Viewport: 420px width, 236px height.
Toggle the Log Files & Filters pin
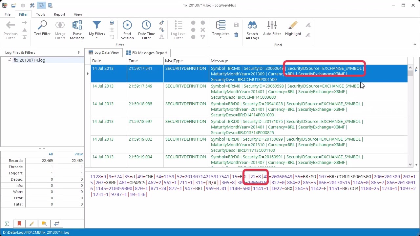[x=78, y=52]
